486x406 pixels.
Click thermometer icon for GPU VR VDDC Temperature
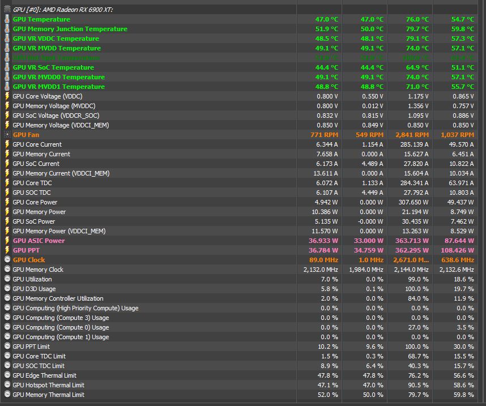point(7,39)
